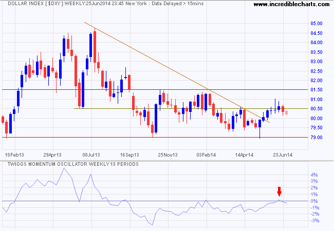This screenshot has width=334, height=231.
Task: Click the -1% oscillator axis label
Action: click(314, 207)
